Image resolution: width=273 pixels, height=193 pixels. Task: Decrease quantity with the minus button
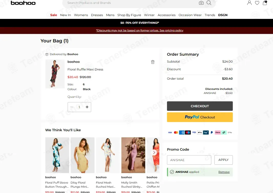click(72, 107)
